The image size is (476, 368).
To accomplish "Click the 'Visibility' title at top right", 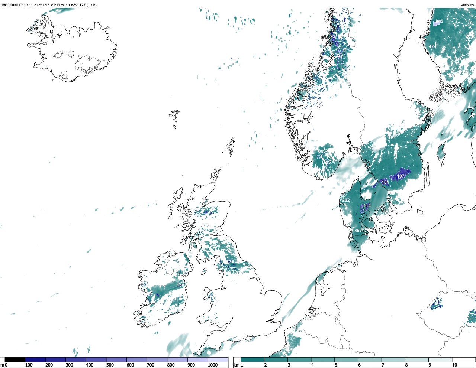I will pyautogui.click(x=467, y=5).
